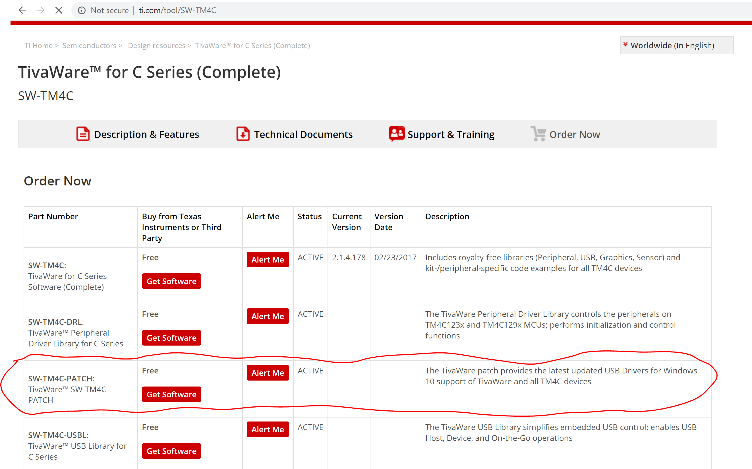Open the Technical Documents tab

tap(303, 134)
